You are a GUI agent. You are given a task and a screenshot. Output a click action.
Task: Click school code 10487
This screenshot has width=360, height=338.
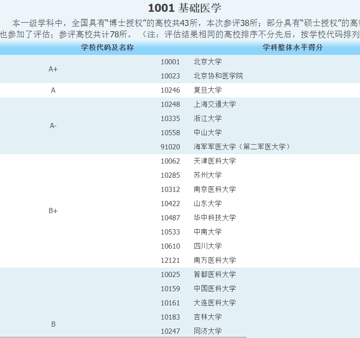click(170, 218)
